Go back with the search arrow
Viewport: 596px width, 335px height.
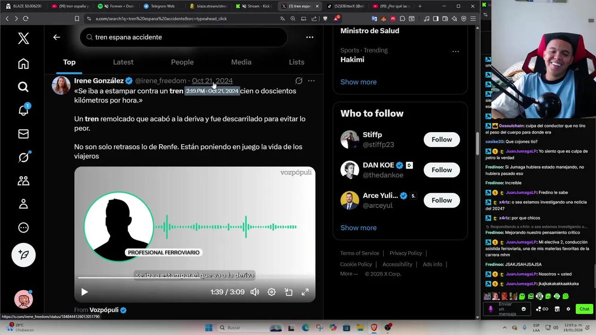coord(56,37)
